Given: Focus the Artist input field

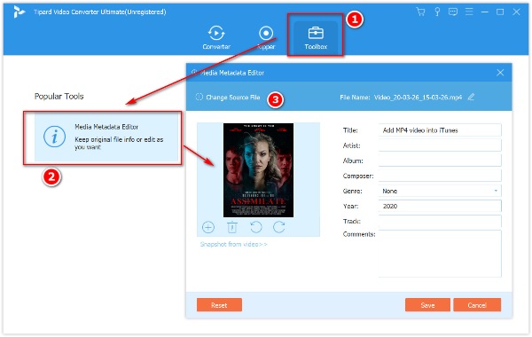Looking at the screenshot, I should pyautogui.click(x=440, y=145).
